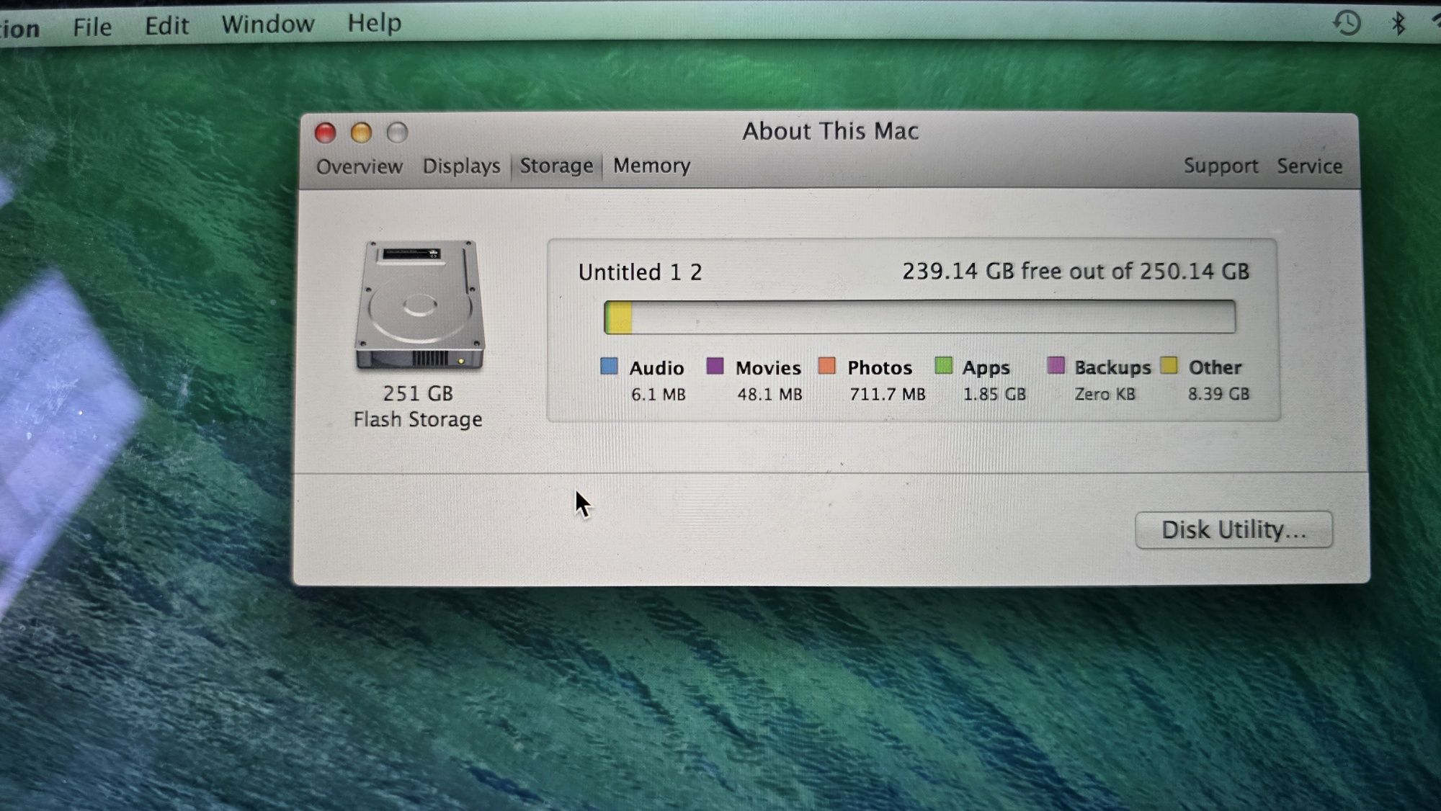Open the Window menu
This screenshot has height=811, width=1441.
click(267, 24)
